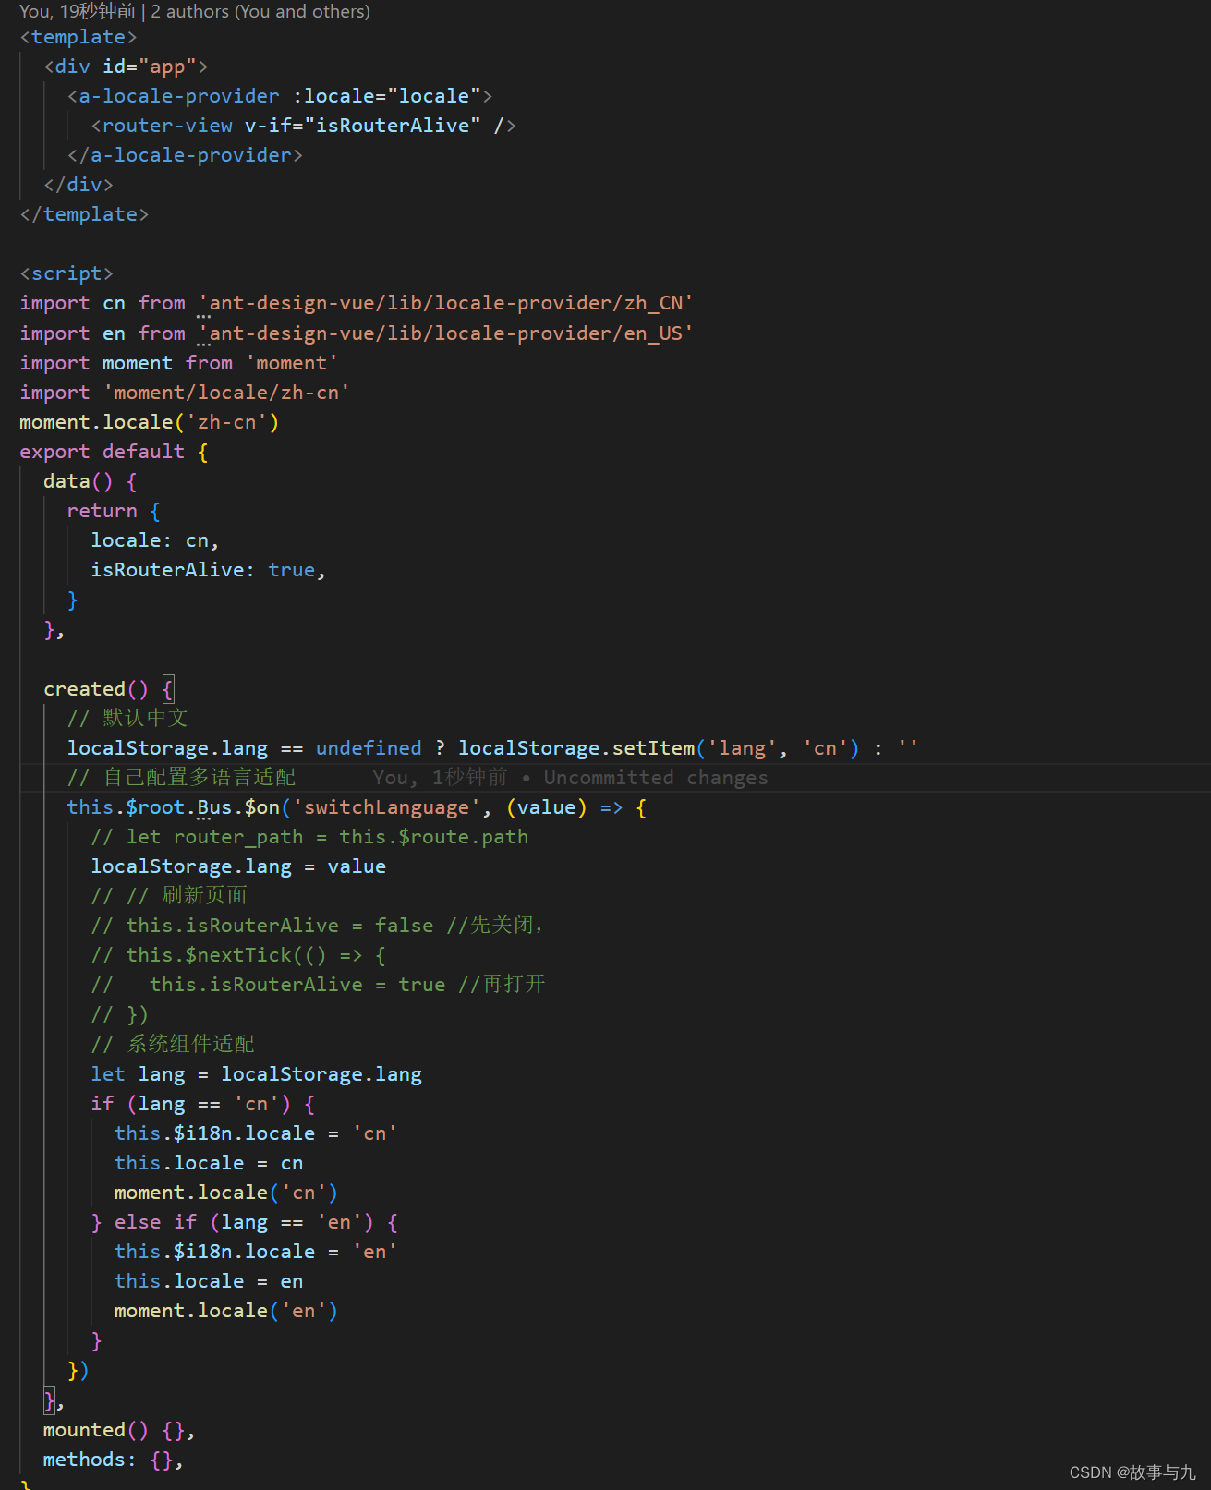Click the methods: {} line
The image size is (1211, 1490).
pos(114,1460)
